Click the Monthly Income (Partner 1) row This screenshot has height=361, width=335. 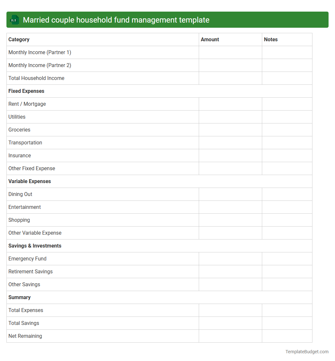pyautogui.click(x=40, y=52)
